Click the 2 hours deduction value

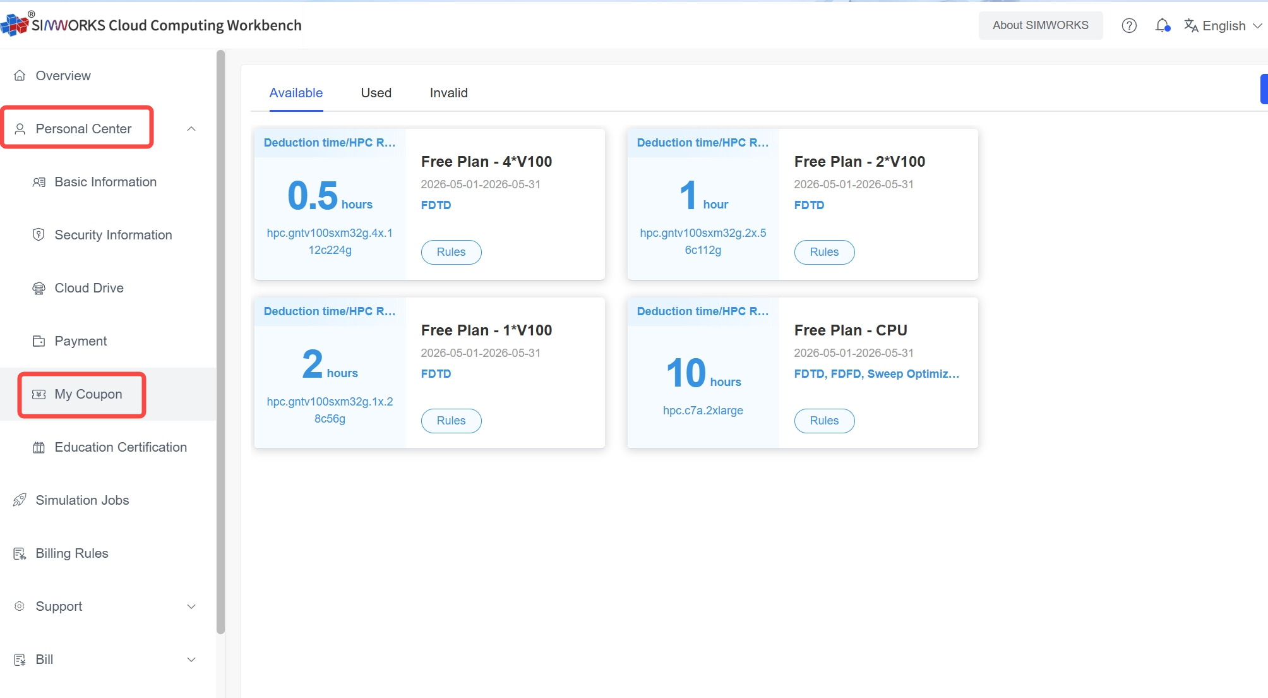click(x=330, y=364)
